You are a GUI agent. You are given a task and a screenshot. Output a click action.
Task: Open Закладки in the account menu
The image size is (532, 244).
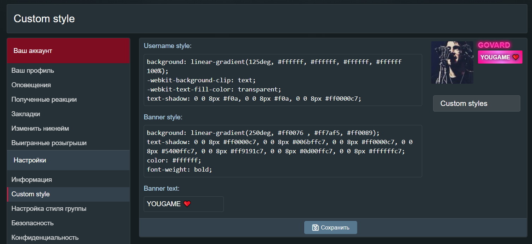(x=26, y=114)
